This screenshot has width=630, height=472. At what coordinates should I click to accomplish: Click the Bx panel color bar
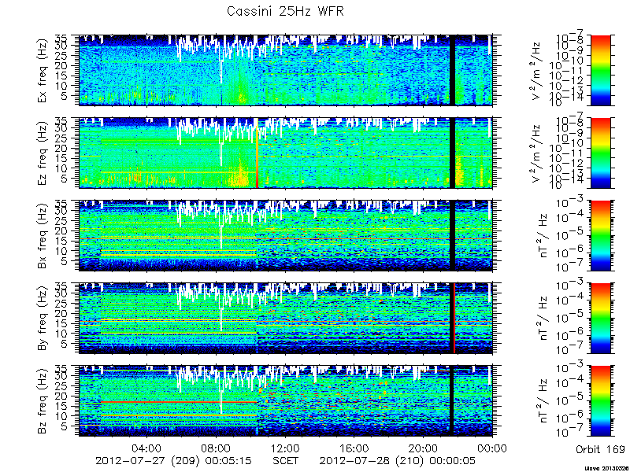click(x=600, y=235)
